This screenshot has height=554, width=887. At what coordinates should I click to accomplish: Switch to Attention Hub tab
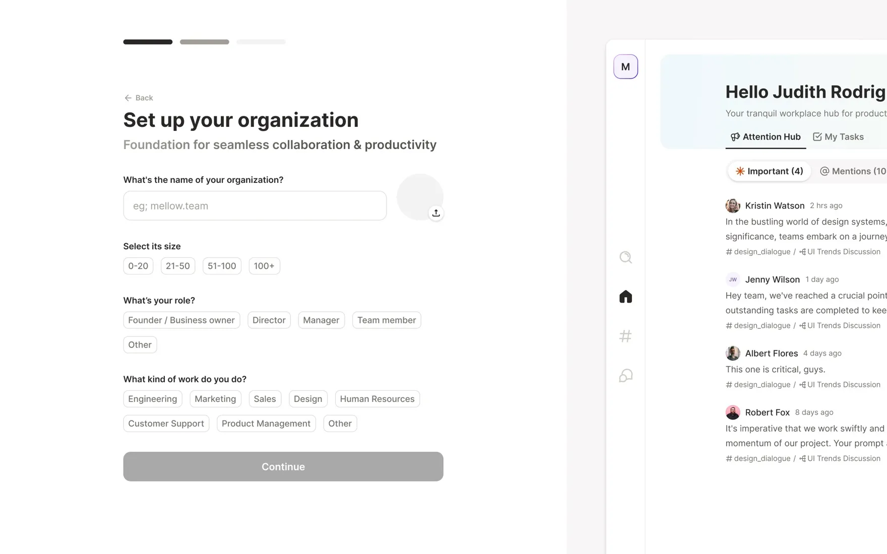point(766,137)
